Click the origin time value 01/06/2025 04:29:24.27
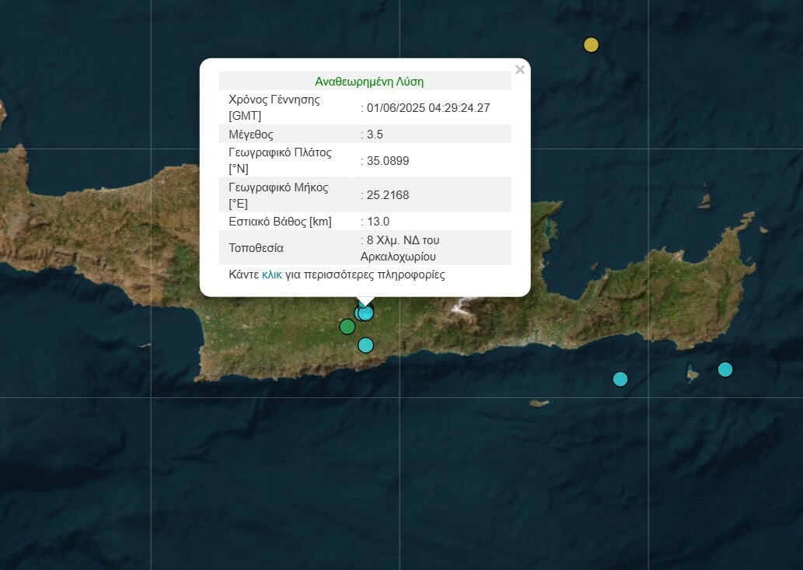 coord(428,108)
